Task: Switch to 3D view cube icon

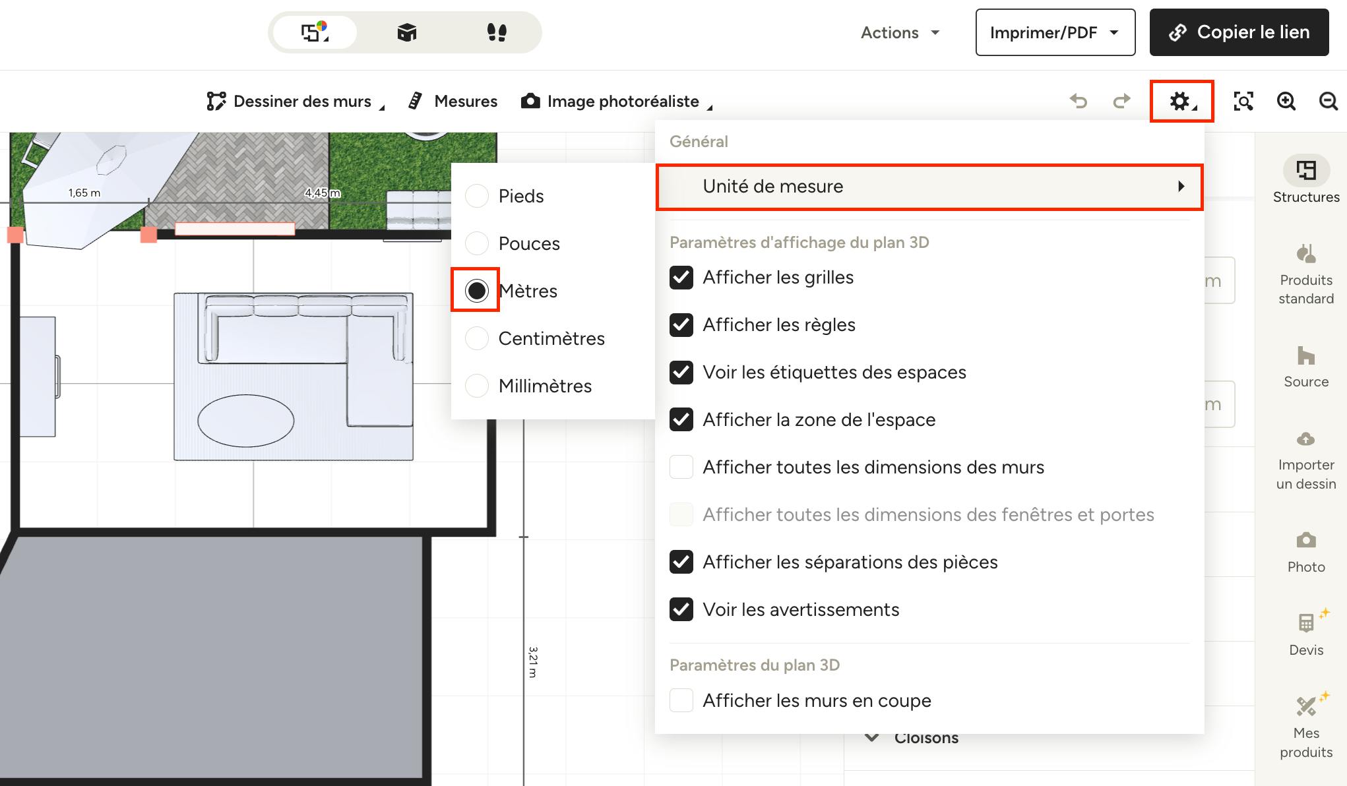Action: [x=406, y=32]
